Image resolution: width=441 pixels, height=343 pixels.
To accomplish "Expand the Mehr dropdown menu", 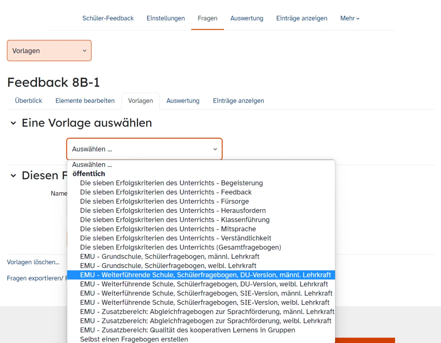I will tap(349, 18).
